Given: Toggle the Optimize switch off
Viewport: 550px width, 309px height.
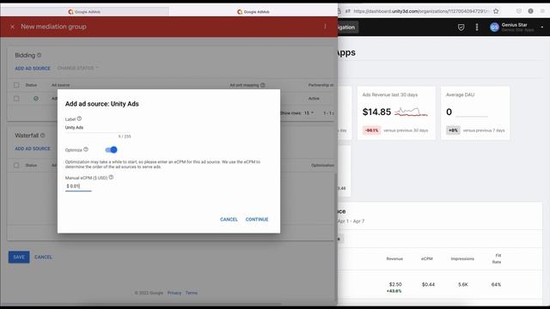Looking at the screenshot, I should point(111,150).
